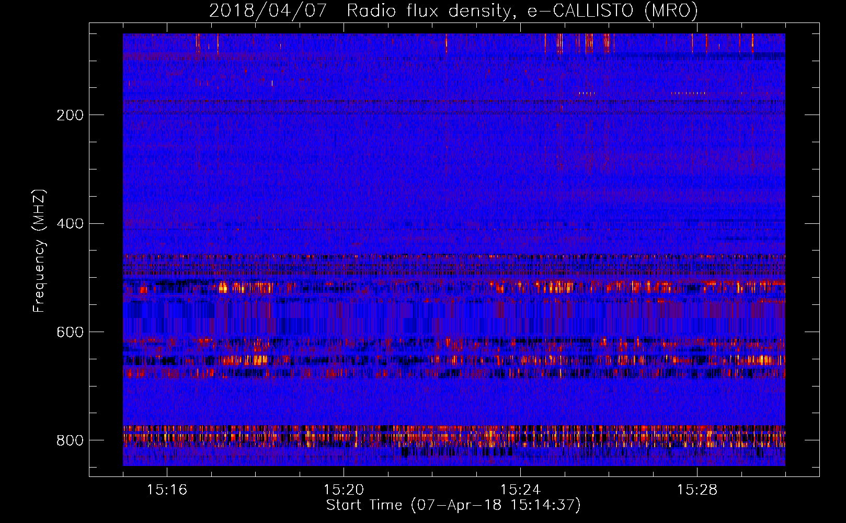
Task: Select the 400 frequency axis label
Action: tap(70, 224)
